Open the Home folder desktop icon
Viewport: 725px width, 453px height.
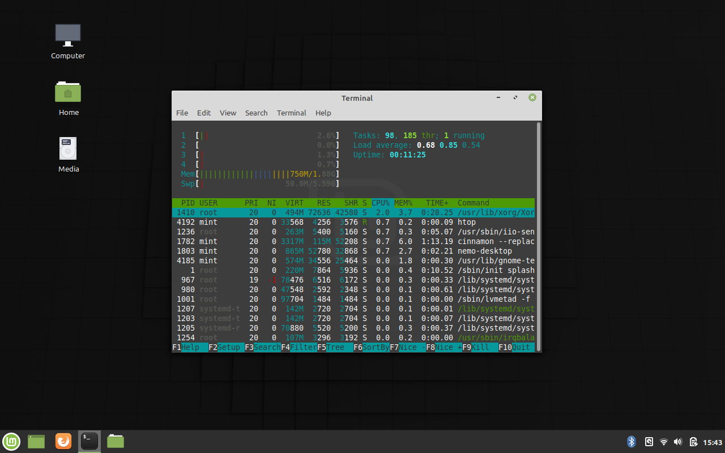tap(68, 97)
